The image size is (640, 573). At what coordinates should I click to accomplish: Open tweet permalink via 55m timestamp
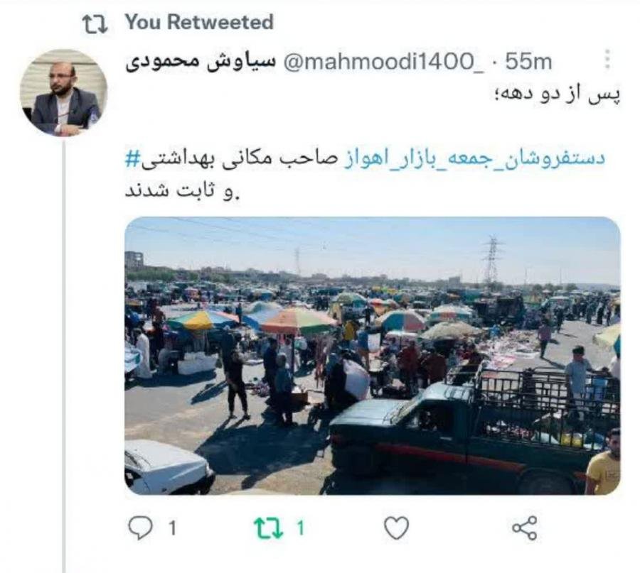528,62
